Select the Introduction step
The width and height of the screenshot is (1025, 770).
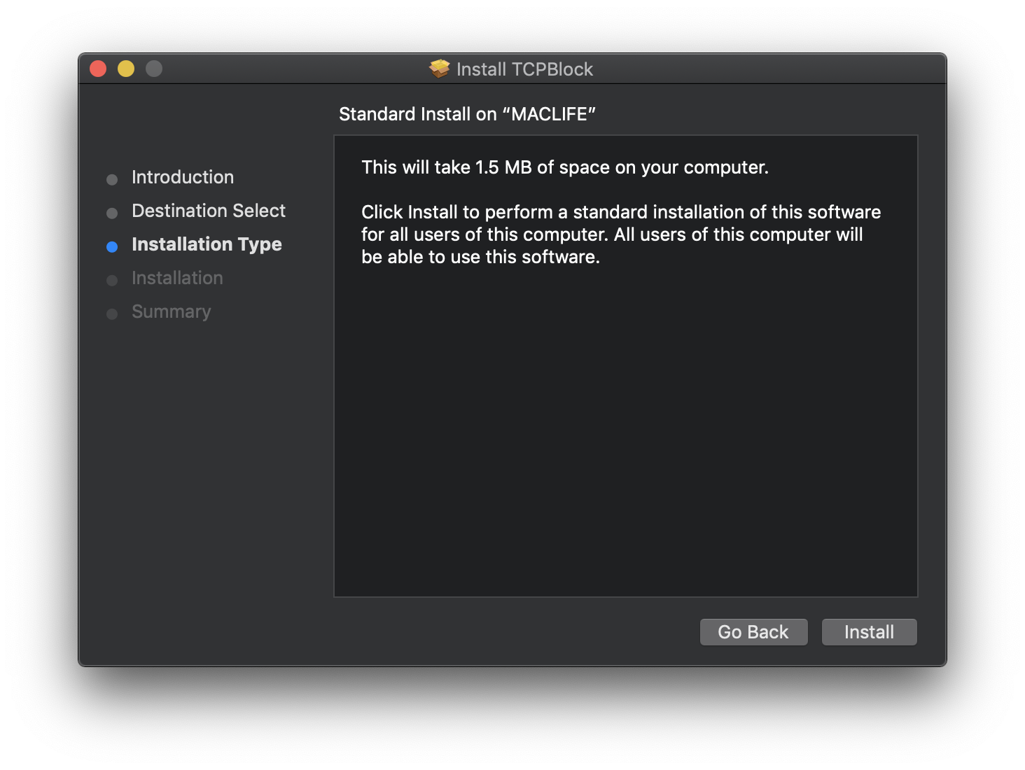click(x=182, y=177)
